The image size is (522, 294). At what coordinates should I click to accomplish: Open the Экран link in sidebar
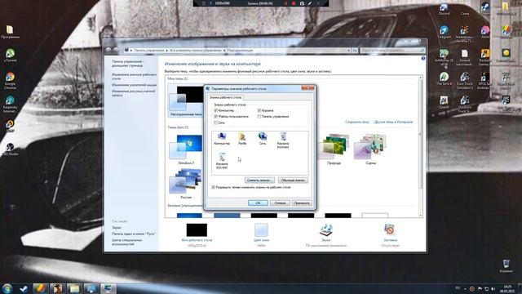117,228
